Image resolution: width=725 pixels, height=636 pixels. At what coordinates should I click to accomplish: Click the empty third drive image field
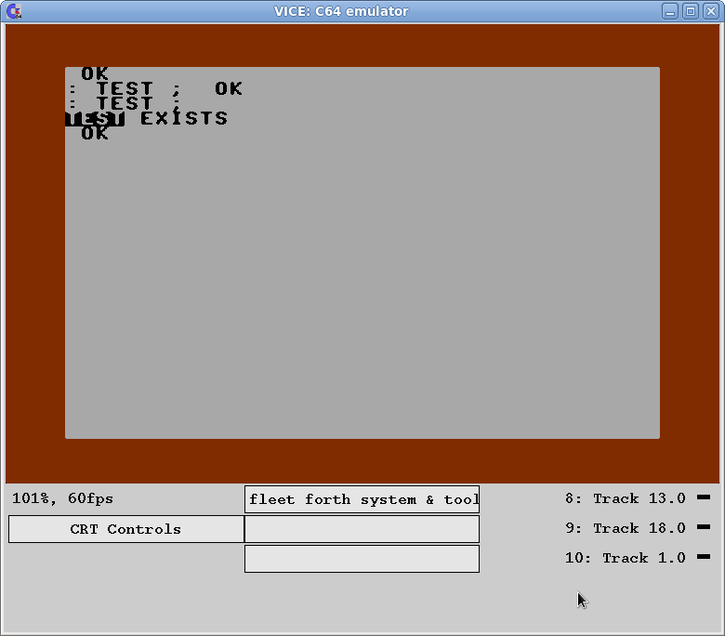362,559
